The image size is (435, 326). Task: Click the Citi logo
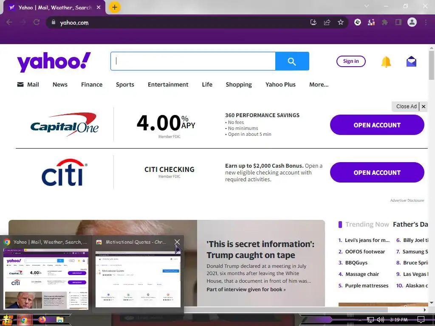pyautogui.click(x=65, y=172)
